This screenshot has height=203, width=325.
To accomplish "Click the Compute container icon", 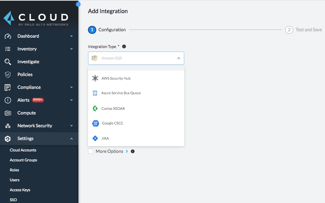I will coord(8,113).
